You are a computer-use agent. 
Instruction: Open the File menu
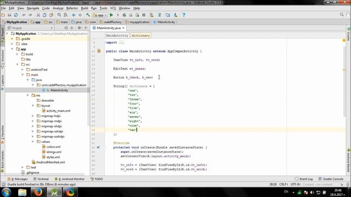pyautogui.click(x=3, y=8)
